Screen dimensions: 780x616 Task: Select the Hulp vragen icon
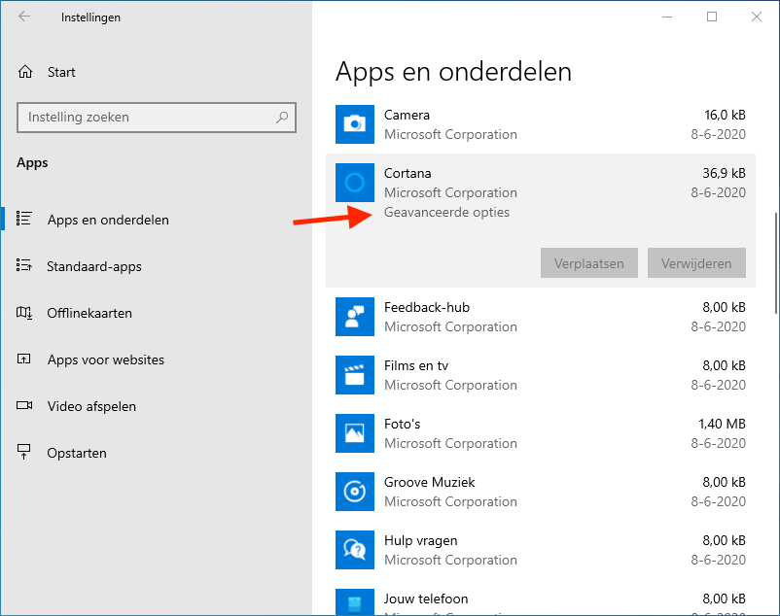(355, 549)
